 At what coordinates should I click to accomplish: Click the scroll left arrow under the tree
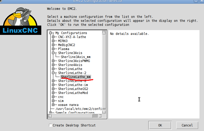(x=50, y=116)
